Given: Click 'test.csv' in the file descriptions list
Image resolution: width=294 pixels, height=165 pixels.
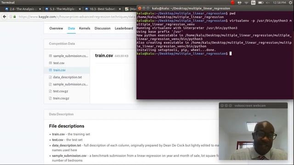Looking at the screenshot, I should point(57,140).
